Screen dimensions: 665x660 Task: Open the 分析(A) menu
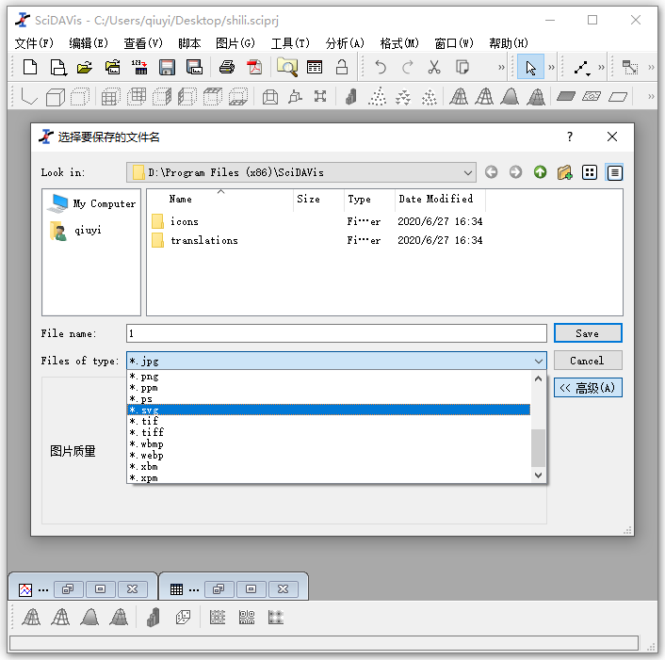point(345,43)
